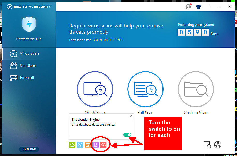Toggle the Bitdefender Engine switch

[127, 135]
